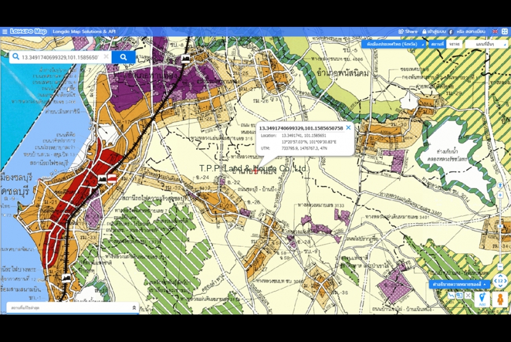
Task: Toggle the สถานที่ places layer
Action: [438, 44]
